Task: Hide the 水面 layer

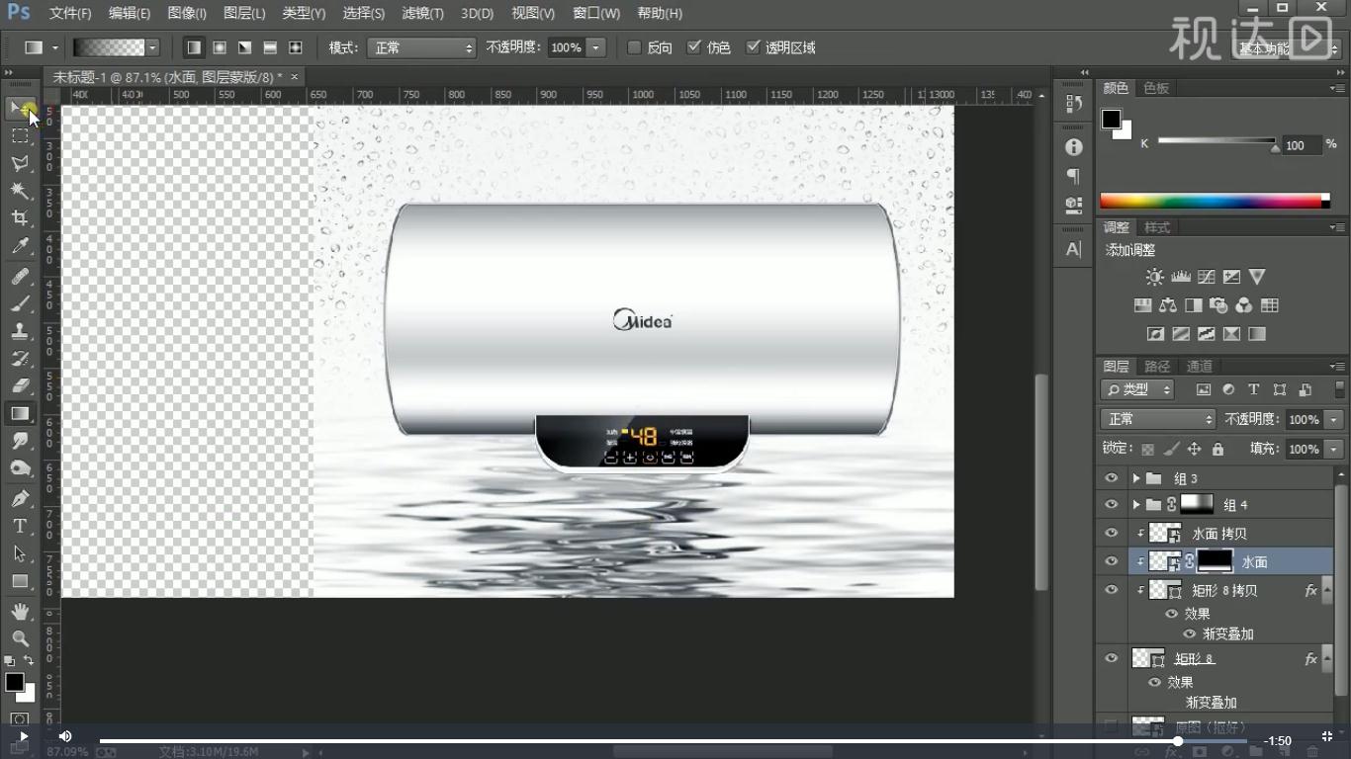Action: [1112, 561]
